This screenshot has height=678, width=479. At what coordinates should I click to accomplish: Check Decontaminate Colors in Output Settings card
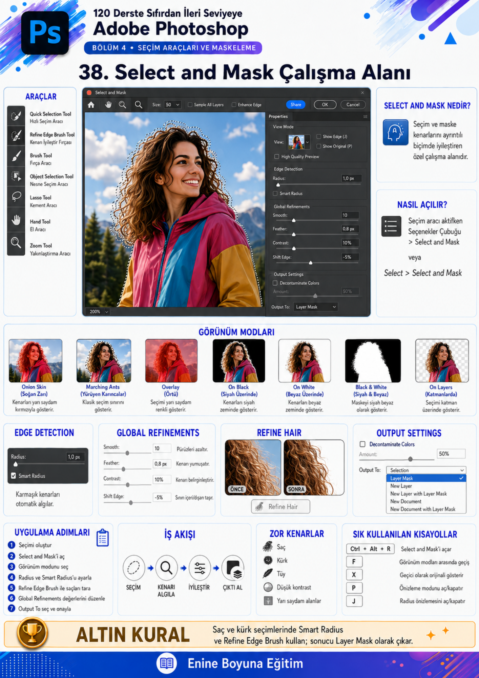tap(362, 444)
